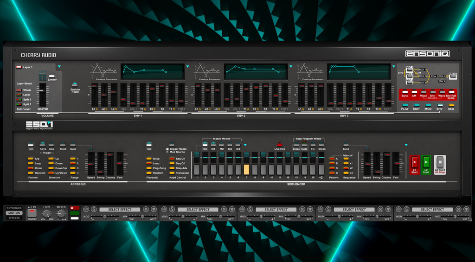Click the second effect slot's S solo icon
This screenshot has width=475, height=262.
[172, 209]
